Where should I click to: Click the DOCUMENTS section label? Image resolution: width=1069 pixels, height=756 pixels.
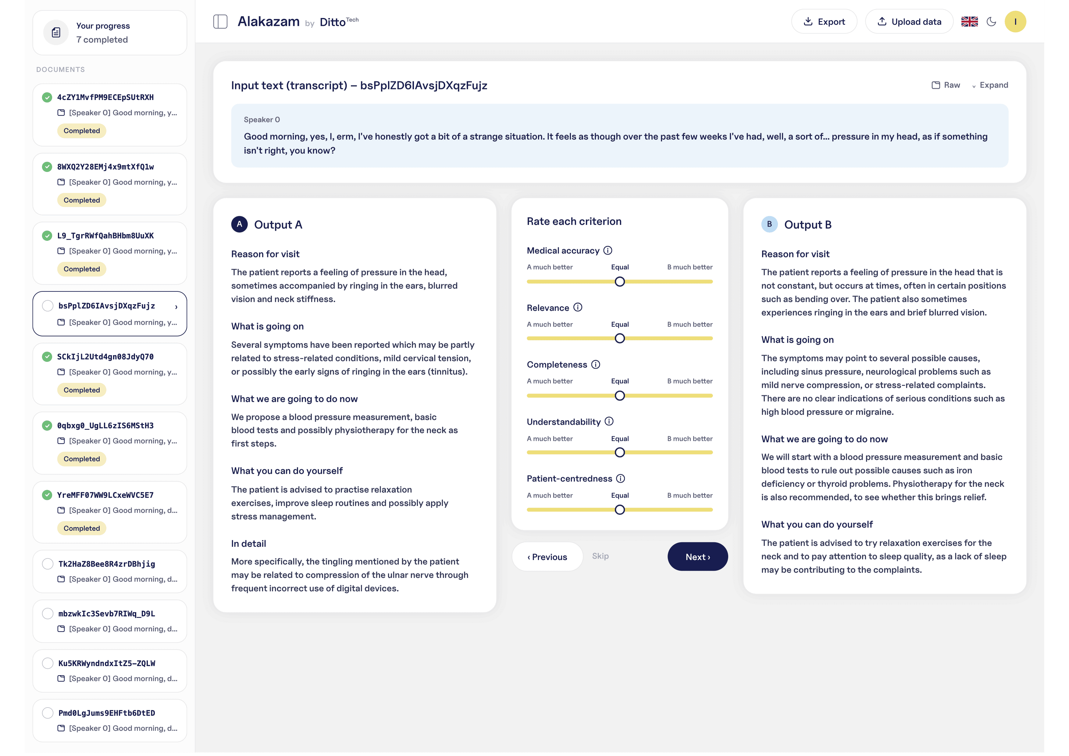61,70
